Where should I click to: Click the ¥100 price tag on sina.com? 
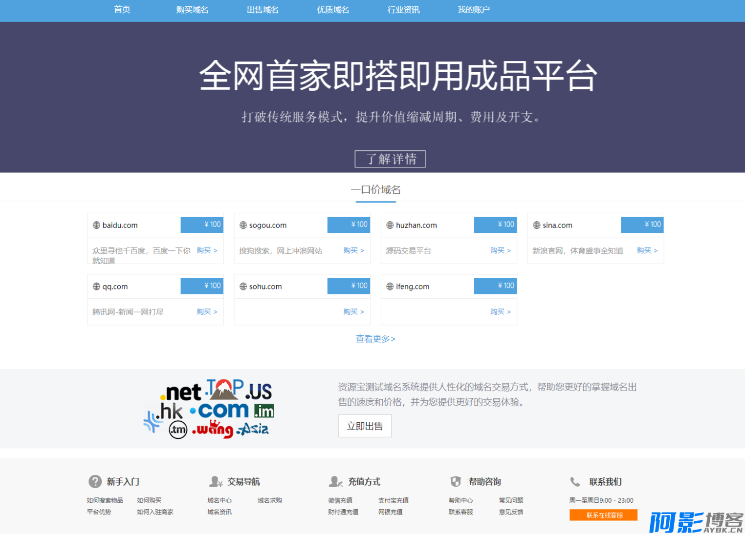642,225
